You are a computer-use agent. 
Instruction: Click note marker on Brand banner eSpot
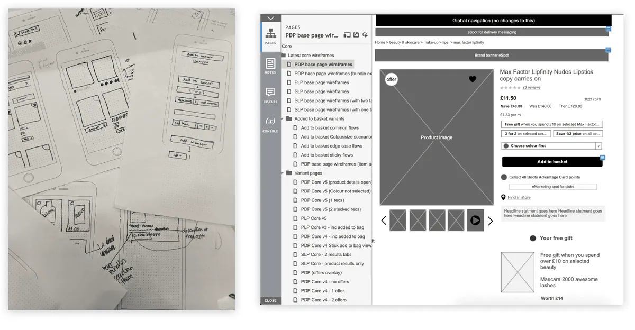(609, 50)
